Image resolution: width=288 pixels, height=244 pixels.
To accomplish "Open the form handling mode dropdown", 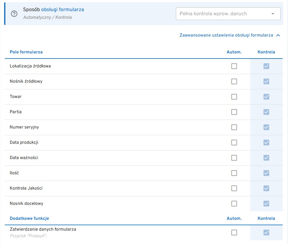I will 228,14.
